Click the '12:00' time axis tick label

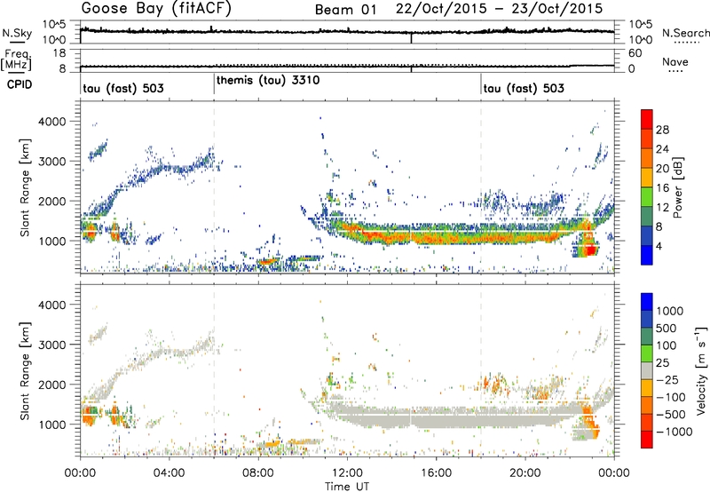point(347,472)
